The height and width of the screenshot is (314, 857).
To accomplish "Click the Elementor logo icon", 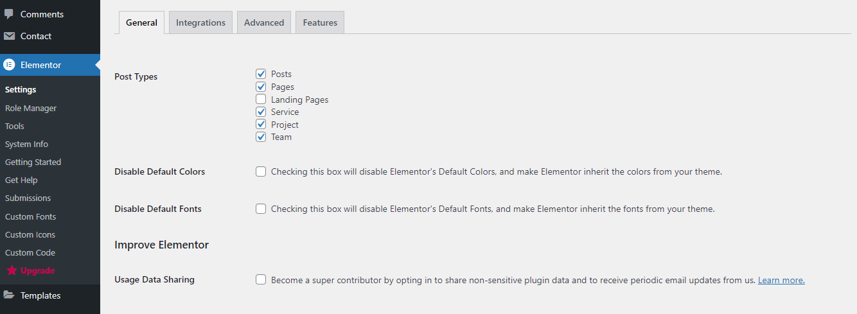I will (9, 65).
